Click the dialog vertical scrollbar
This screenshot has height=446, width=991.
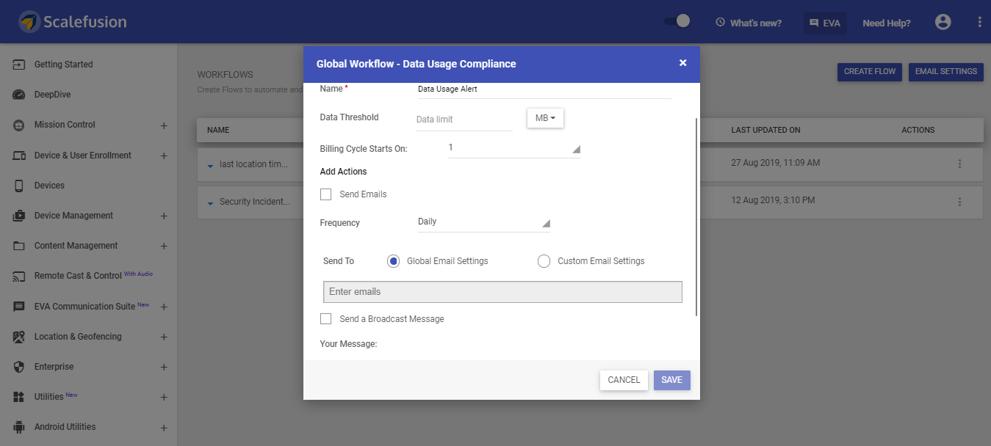click(x=696, y=217)
